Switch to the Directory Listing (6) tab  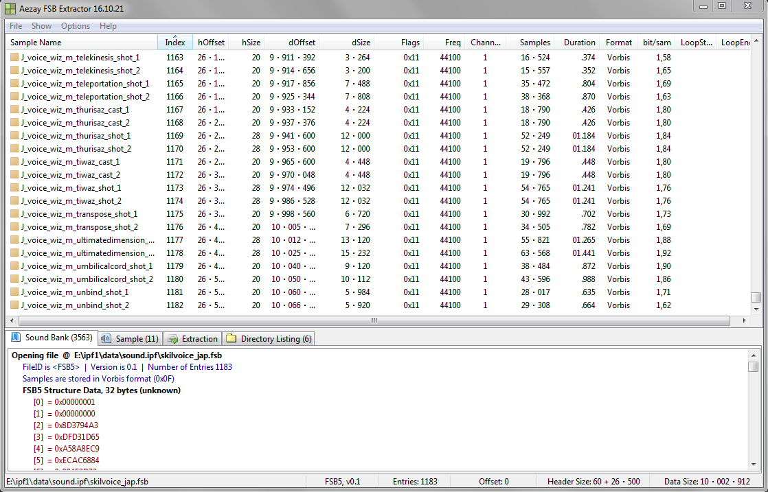pyautogui.click(x=269, y=338)
